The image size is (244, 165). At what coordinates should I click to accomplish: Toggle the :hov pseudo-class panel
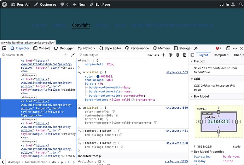coord(149,55)
